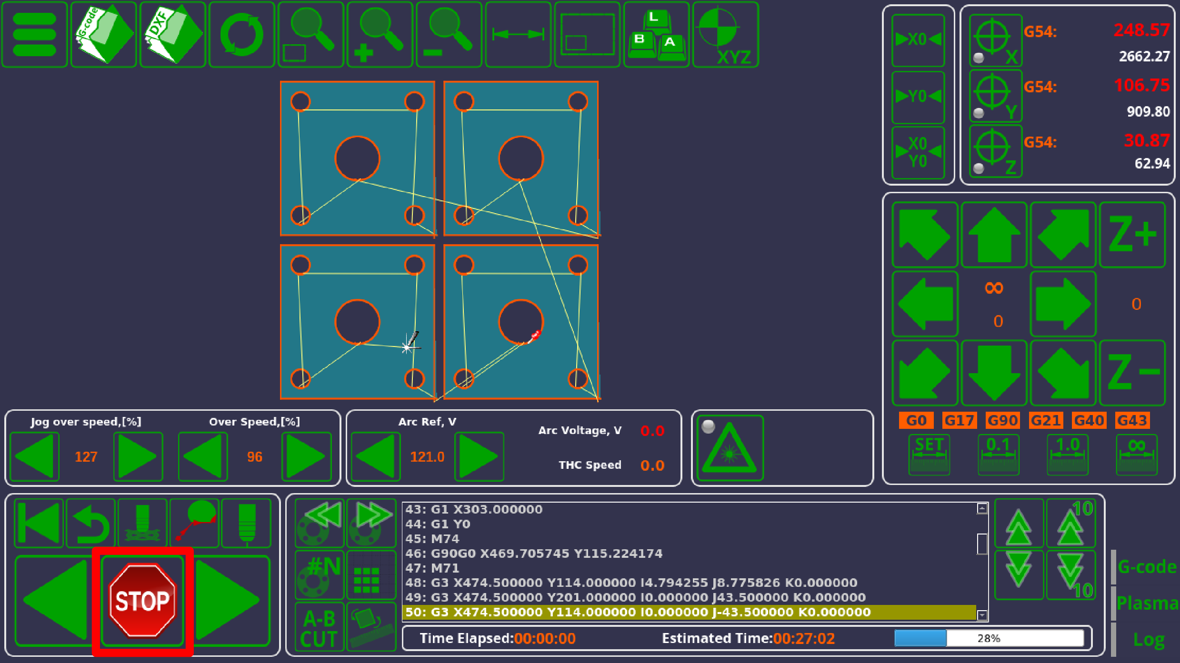Image resolution: width=1180 pixels, height=663 pixels.
Task: Increase Arc Ref voltage with right arrow
Action: pyautogui.click(x=479, y=457)
